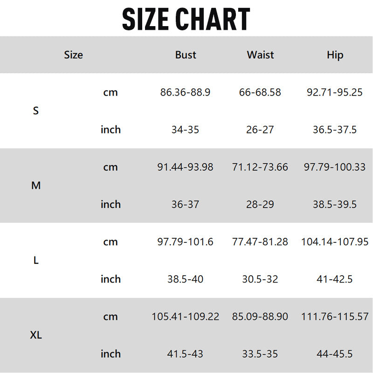The width and height of the screenshot is (373, 373).
Task: Click bust value 86.36-88.9 for size S
Action: (185, 92)
